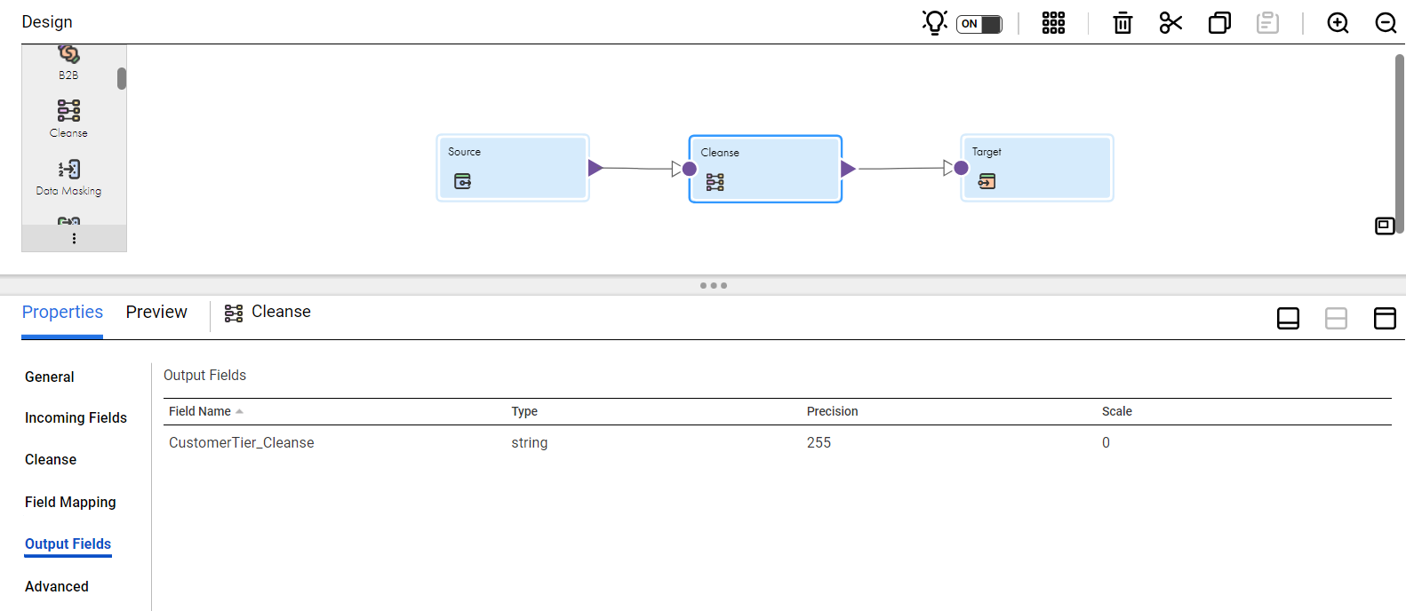Select the Source node on the canvas
1406x611 pixels.
tap(513, 168)
